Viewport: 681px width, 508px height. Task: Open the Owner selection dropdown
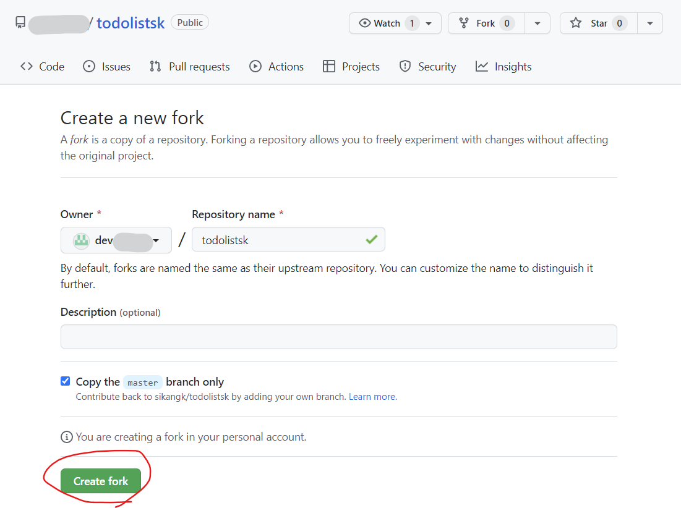(116, 240)
